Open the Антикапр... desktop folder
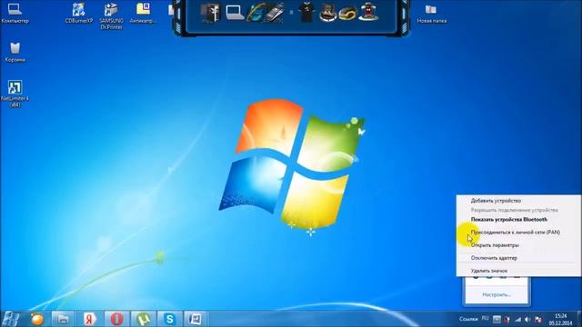The width and height of the screenshot is (582, 327). click(x=143, y=13)
